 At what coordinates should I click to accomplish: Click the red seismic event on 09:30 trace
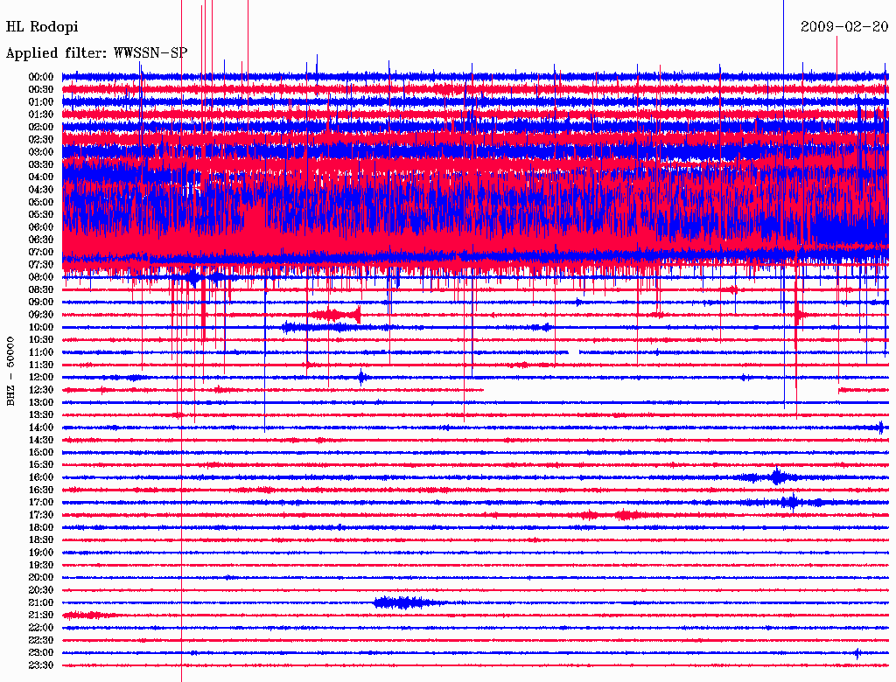tap(336, 314)
